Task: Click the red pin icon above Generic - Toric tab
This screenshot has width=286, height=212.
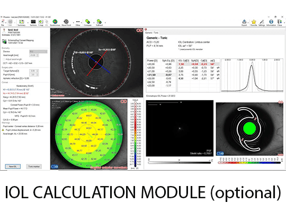Action: click(146, 29)
